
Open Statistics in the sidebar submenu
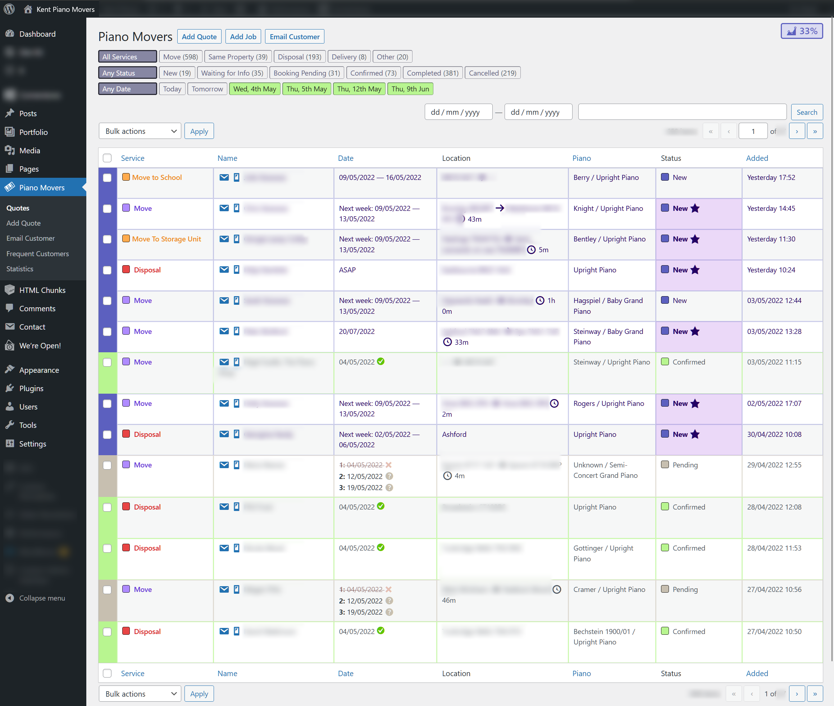[19, 269]
